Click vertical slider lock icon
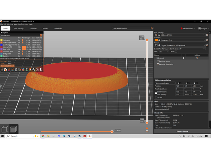This screenshot has height=158, width=211. [x=147, y=128]
